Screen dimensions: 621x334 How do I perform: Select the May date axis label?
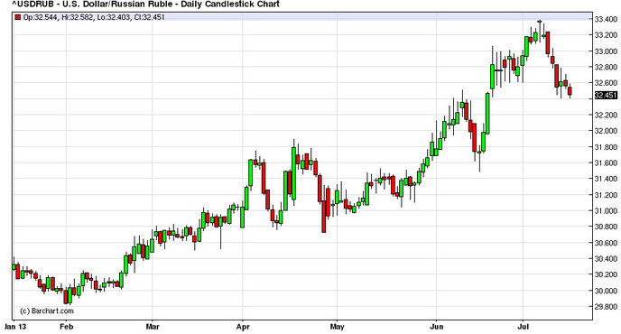coord(337,327)
